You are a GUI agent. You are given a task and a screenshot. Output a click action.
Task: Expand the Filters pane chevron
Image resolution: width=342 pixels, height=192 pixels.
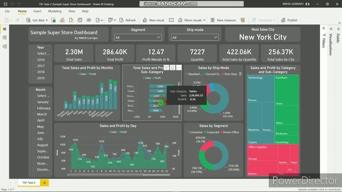324,28
